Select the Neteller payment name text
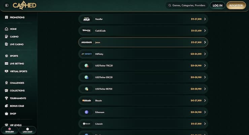249x135 pixels. point(99,19)
